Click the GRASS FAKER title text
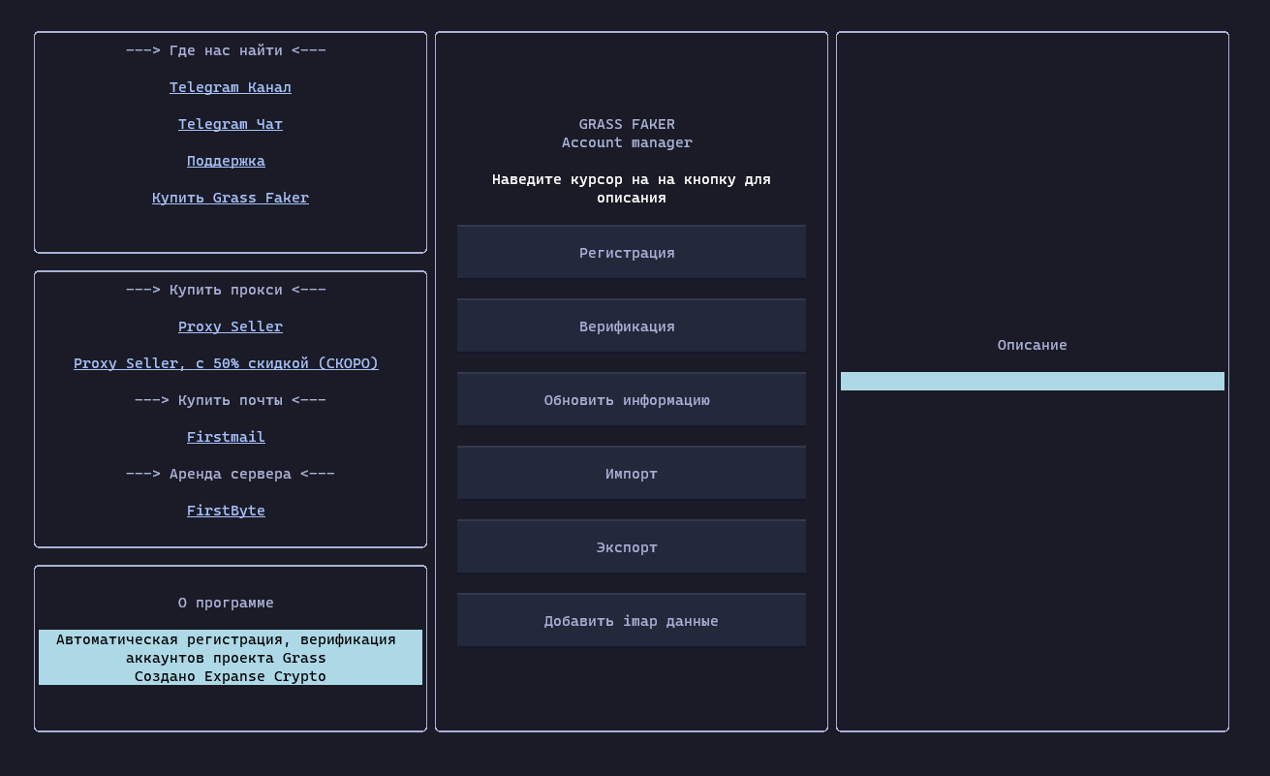The height and width of the screenshot is (776, 1270). click(x=627, y=124)
